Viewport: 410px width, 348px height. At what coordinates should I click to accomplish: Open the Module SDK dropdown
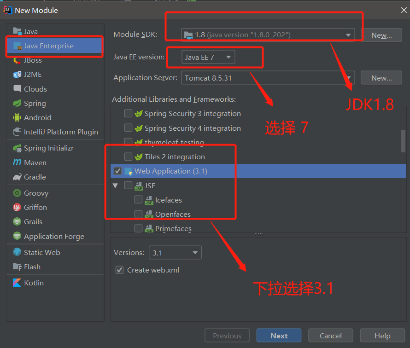tap(268, 35)
